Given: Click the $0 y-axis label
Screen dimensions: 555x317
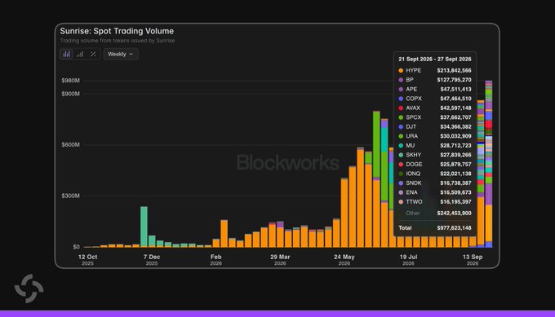Looking at the screenshot, I should click(x=76, y=247).
